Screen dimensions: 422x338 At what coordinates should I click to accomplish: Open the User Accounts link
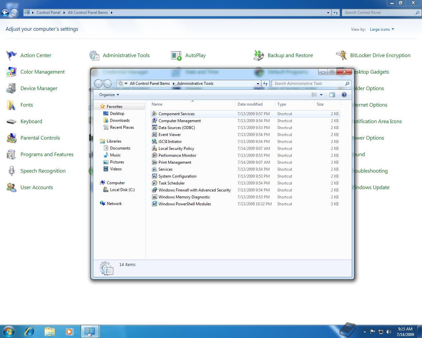(x=37, y=187)
